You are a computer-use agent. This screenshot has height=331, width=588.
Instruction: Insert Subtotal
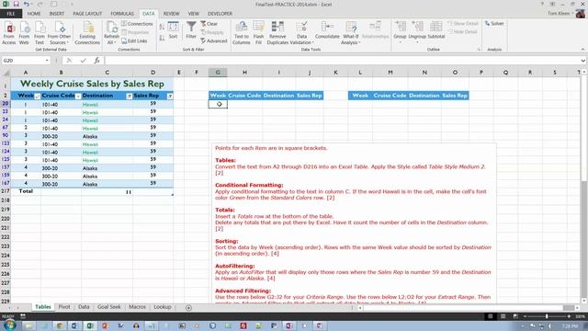coord(436,30)
